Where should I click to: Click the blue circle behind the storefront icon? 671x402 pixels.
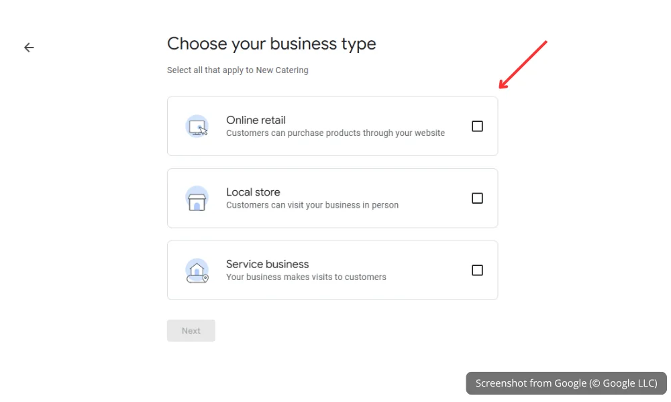pos(197,198)
